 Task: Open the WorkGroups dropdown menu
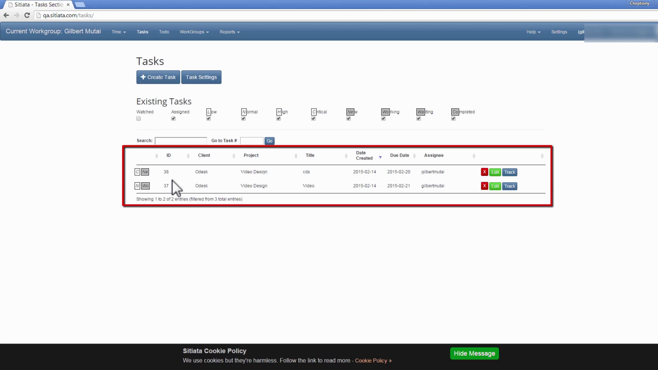point(194,32)
